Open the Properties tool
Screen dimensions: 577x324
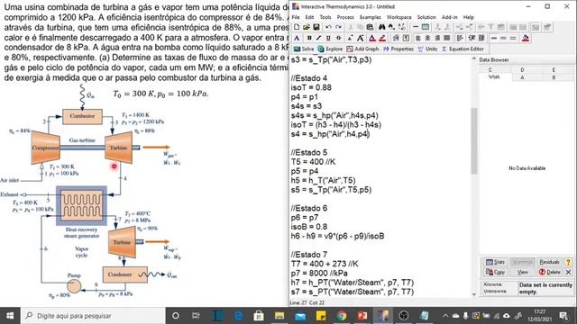click(x=398, y=49)
